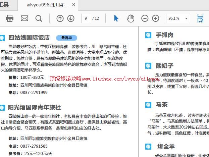Viewport: 209px width, 157px height.
Task: Open the 96.1% zoom level dropdown
Action: pos(186,18)
